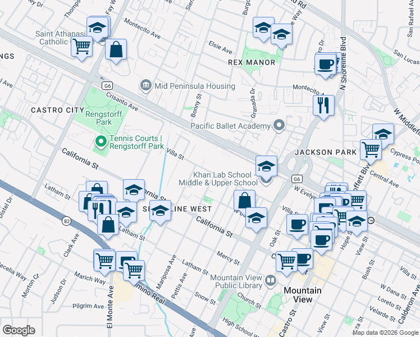Click the Velarde St street label
The image size is (420, 337).
coord(382,314)
